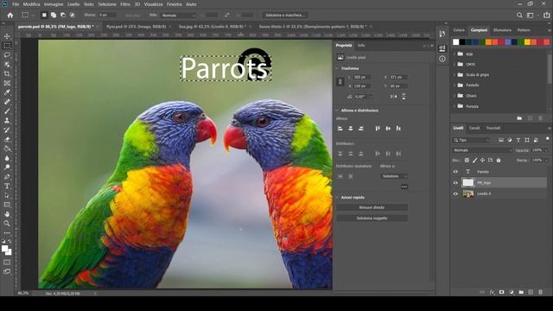This screenshot has height=311, width=553.
Task: Align horizontal centers in Allinea section
Action: pyautogui.click(x=351, y=129)
